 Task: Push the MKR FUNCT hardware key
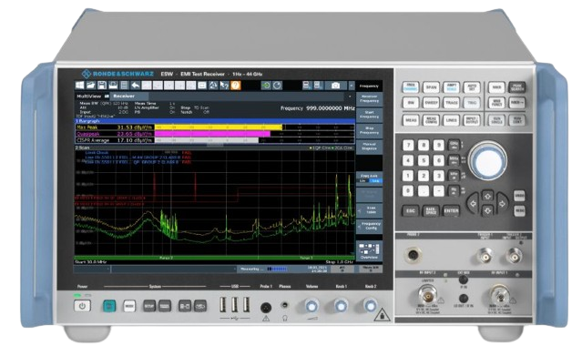496,103
